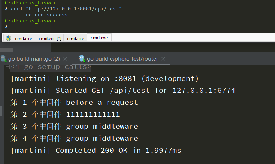Select the active fourth cmd.exe tab
Viewport: 275px width, 164px height.
click(x=99, y=38)
